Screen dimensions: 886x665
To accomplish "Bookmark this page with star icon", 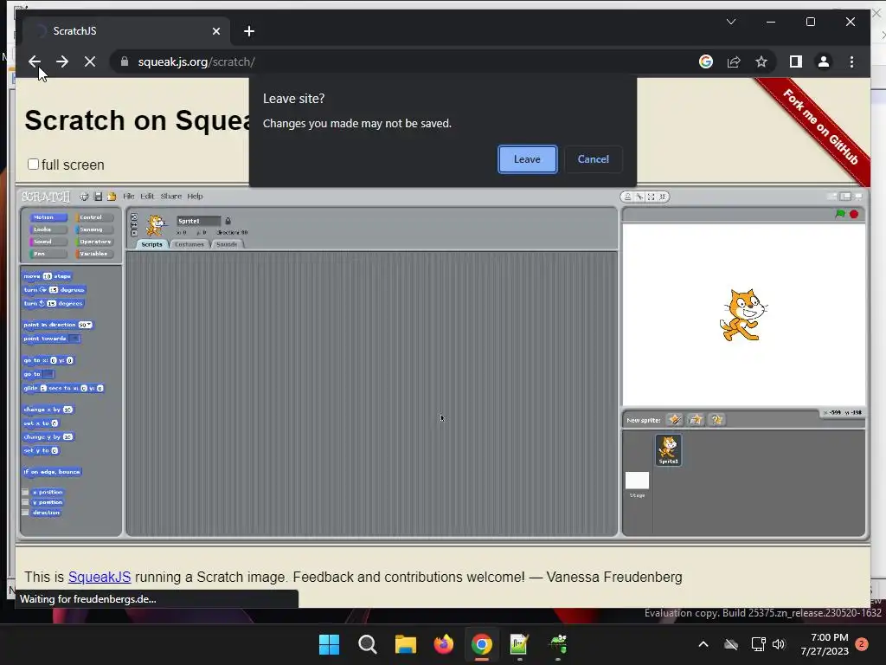I will click(761, 61).
